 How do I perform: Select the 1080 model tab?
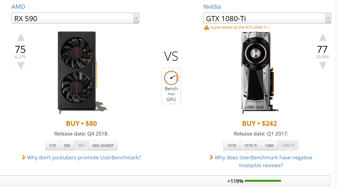point(269,145)
